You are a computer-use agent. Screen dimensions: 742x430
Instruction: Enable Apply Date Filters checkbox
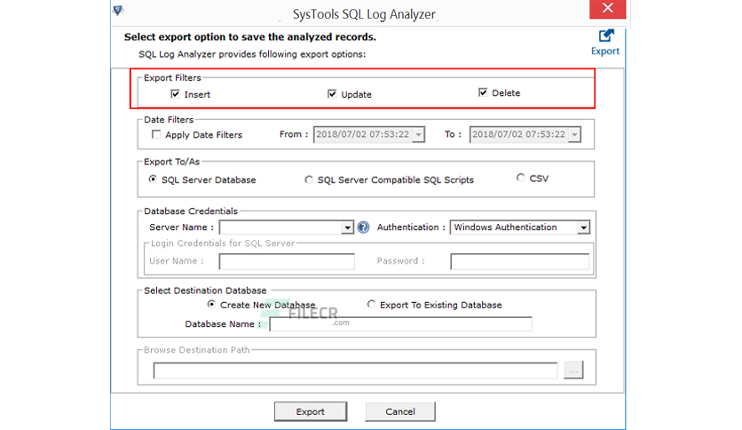[x=156, y=134]
